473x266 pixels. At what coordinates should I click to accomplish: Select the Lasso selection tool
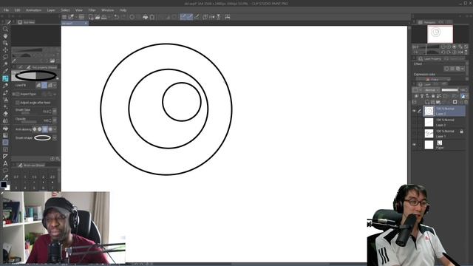pos(5,57)
